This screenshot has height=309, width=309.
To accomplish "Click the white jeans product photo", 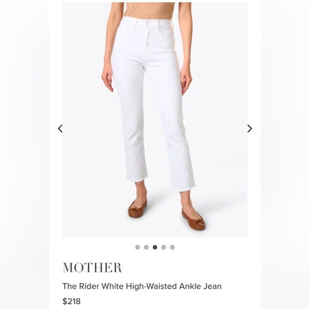I will (x=155, y=120).
